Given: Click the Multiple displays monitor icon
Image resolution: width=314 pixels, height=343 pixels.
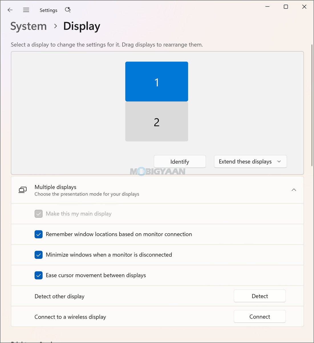Looking at the screenshot, I should click(23, 190).
